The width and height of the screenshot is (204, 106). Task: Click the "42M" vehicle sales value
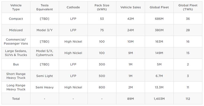pos(131,19)
